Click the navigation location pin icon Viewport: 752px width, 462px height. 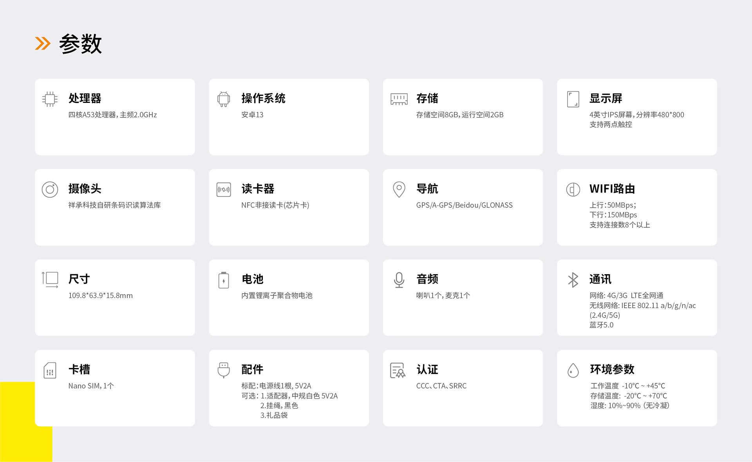coord(399,190)
